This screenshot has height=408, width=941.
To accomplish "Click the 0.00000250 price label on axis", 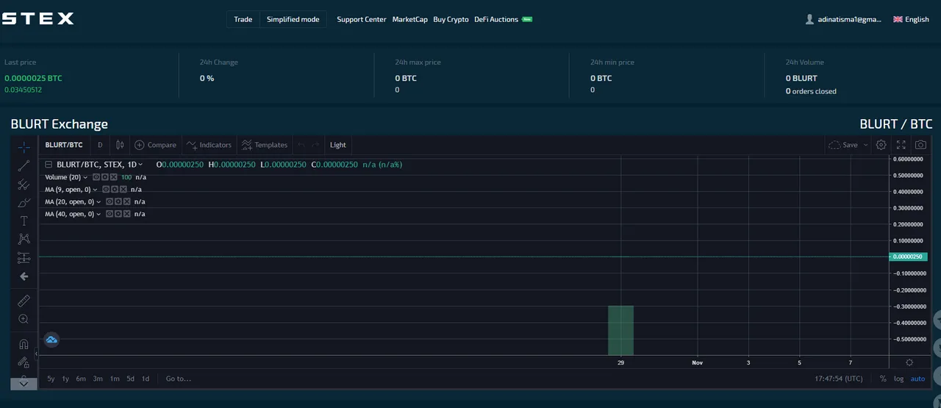I will [909, 257].
